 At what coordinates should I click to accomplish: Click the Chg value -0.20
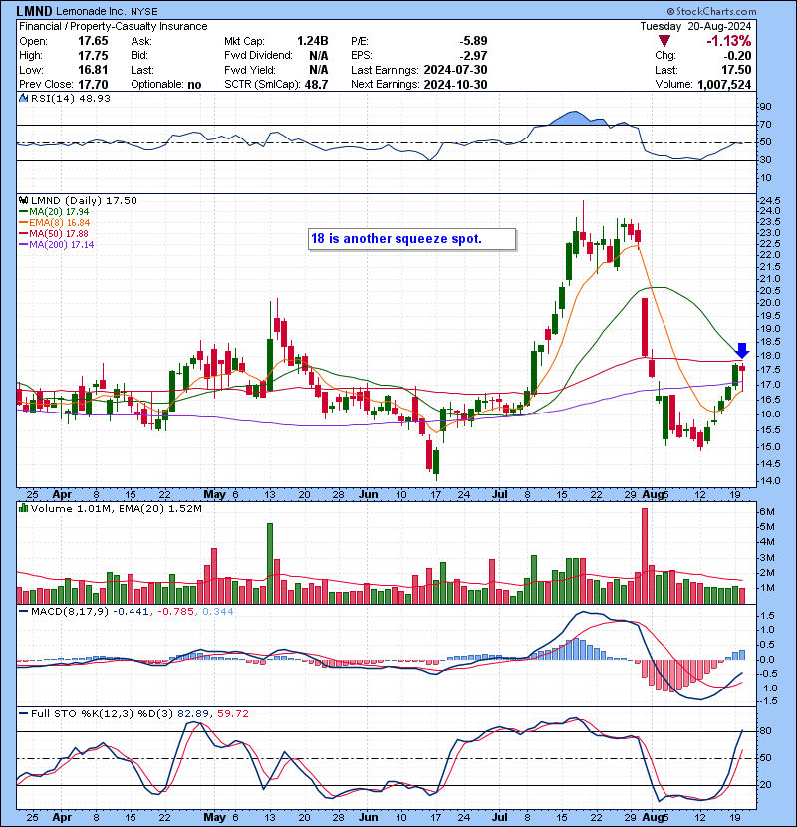(x=737, y=56)
